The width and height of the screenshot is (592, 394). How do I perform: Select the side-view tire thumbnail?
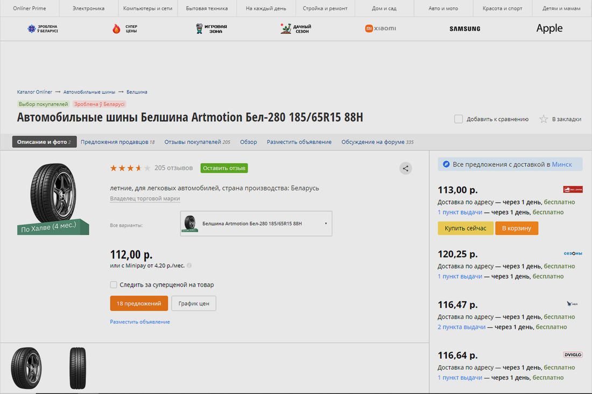click(x=77, y=368)
